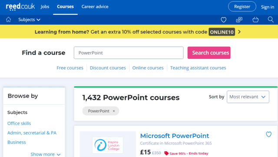Viewport: 278px width, 157px height.
Task: Click the search magnifier icon
Action: (x=271, y=19)
